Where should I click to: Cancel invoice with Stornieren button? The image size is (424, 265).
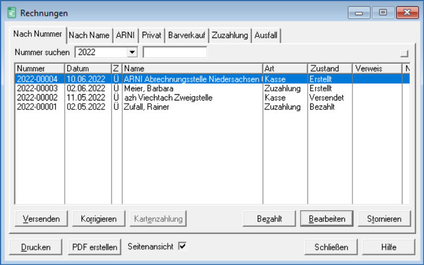384,218
